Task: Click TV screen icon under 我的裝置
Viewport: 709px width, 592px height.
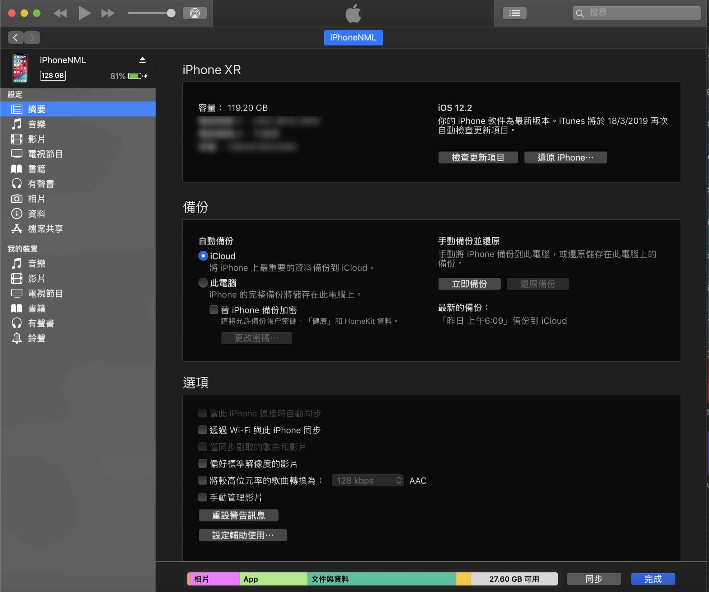Action: 16,293
